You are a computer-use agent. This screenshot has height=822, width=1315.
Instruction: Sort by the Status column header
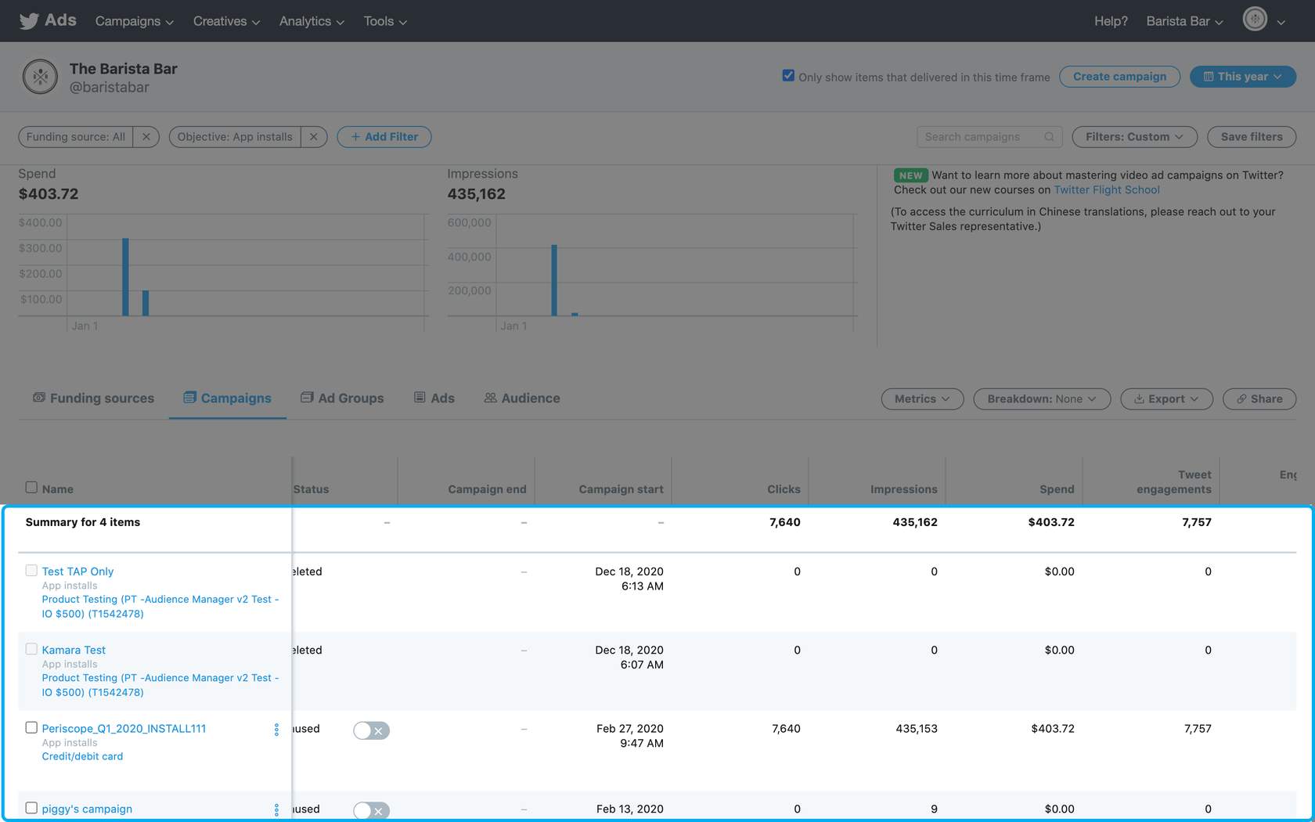tap(311, 489)
